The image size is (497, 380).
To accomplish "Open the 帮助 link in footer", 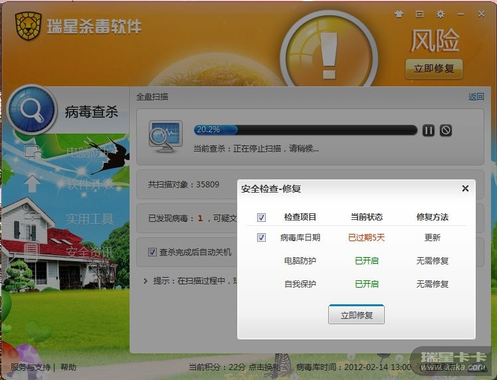I will pos(68,367).
